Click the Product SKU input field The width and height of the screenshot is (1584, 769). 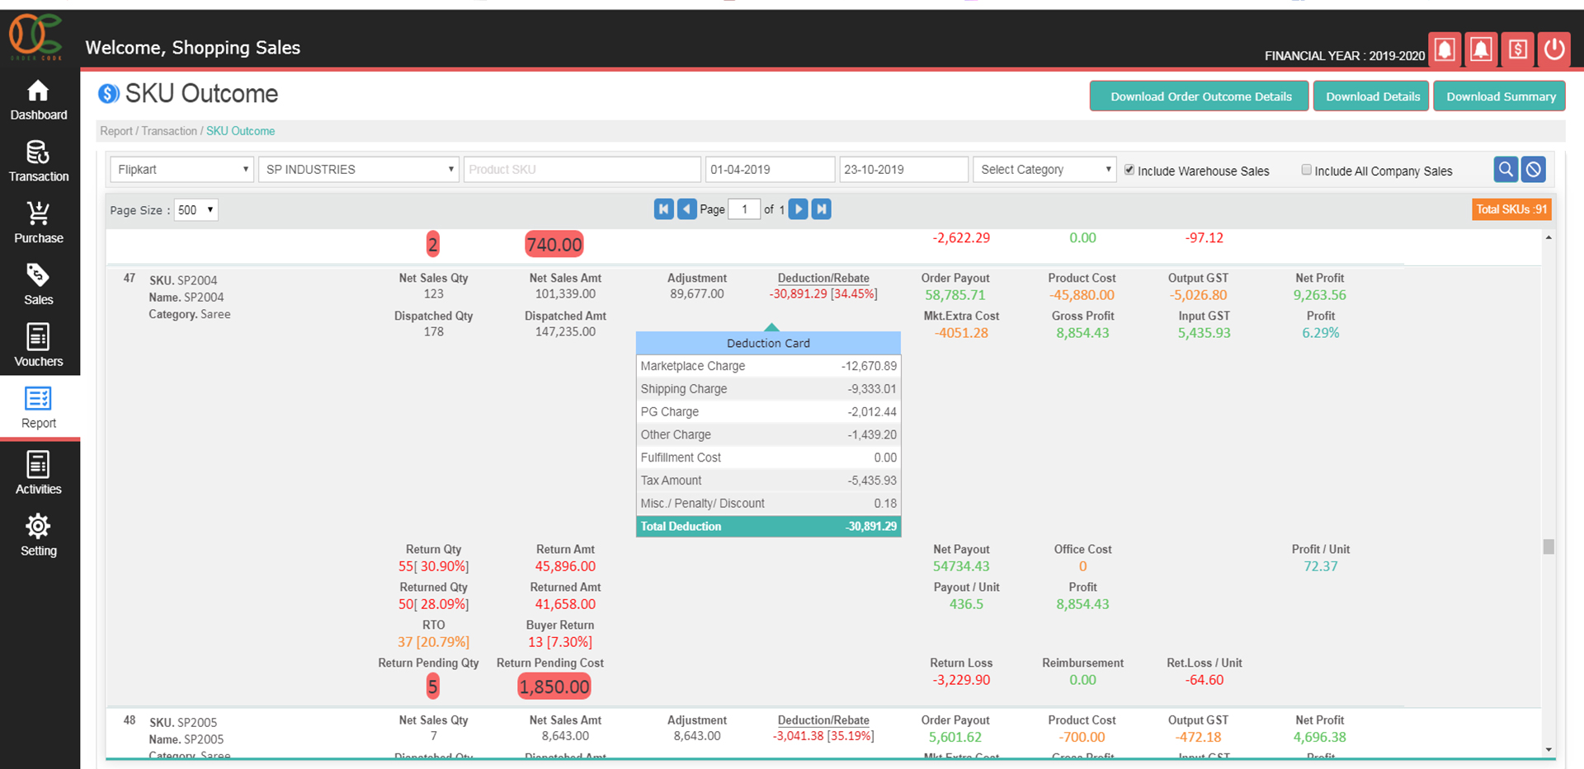(582, 170)
